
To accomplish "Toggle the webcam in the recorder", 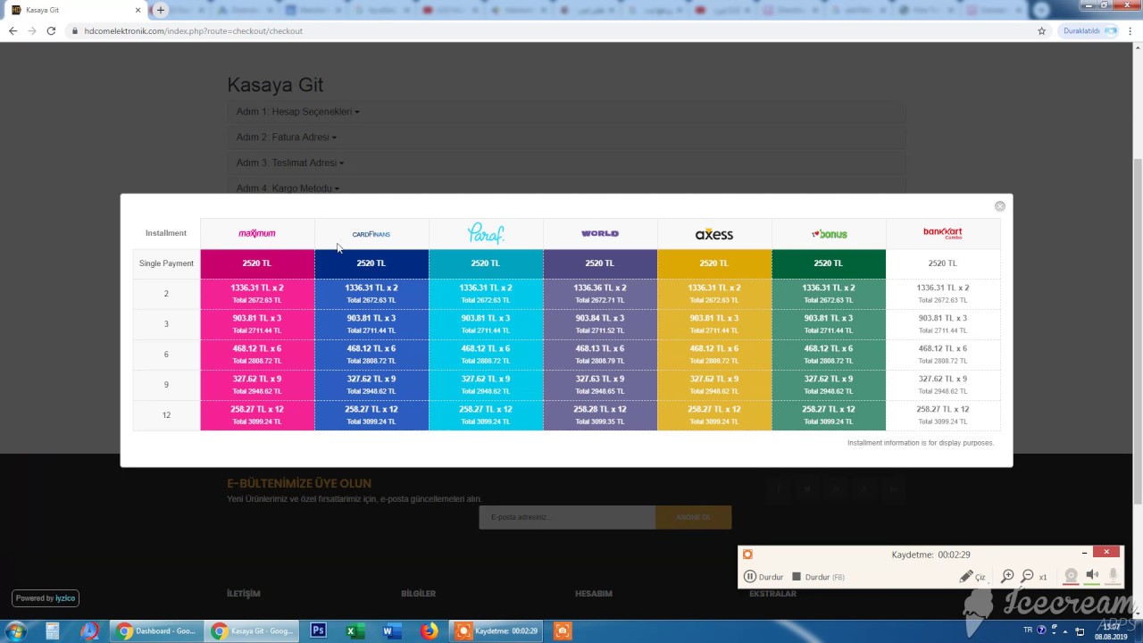I will [x=1071, y=576].
